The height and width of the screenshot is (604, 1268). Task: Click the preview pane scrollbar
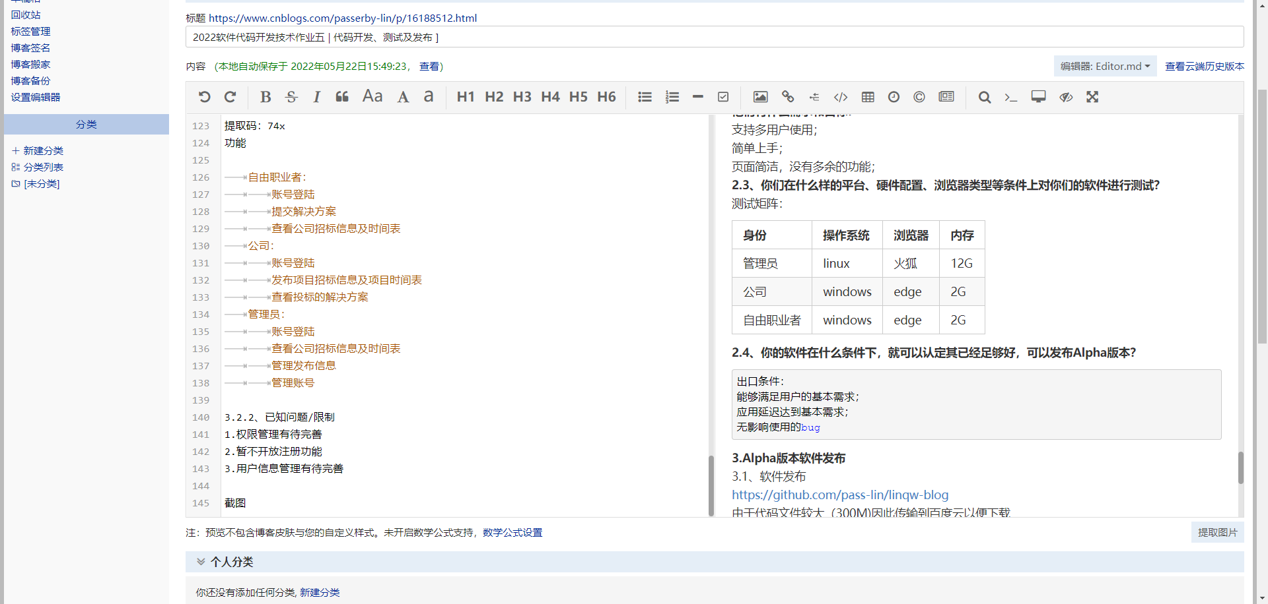[x=1241, y=468]
